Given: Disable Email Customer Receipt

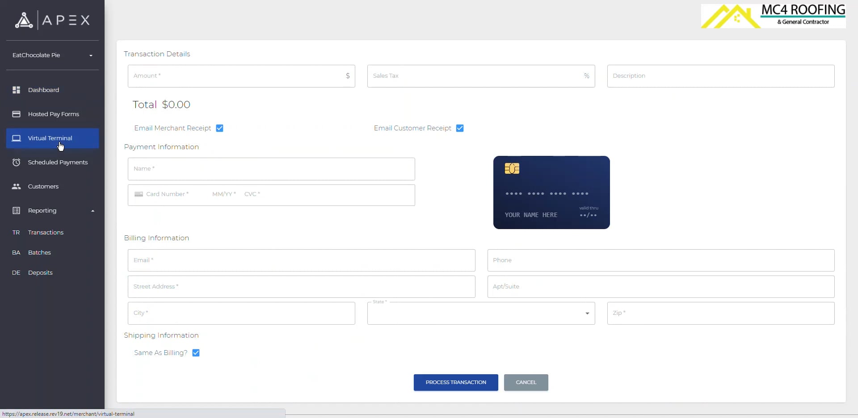Looking at the screenshot, I should [460, 128].
